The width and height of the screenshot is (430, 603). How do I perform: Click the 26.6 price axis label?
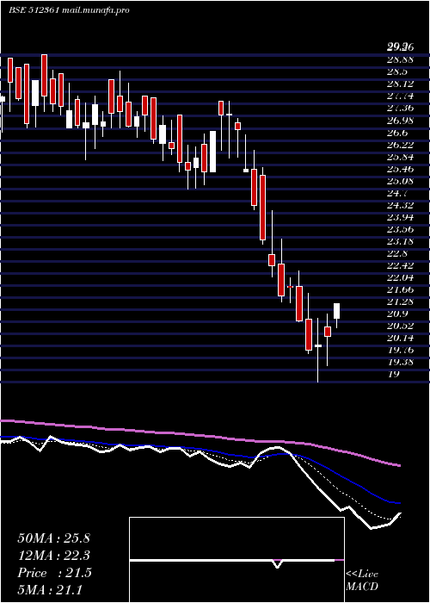pyautogui.click(x=397, y=133)
